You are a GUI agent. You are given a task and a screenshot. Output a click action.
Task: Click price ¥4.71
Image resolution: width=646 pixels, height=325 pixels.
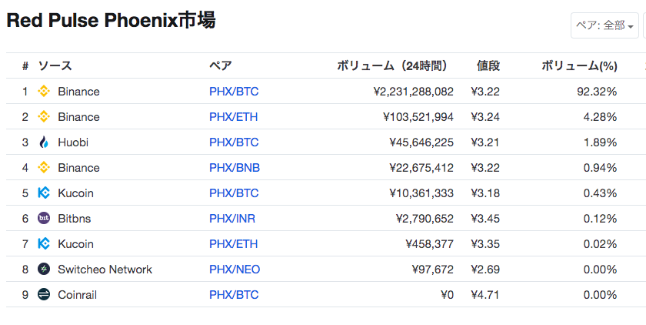click(x=485, y=295)
